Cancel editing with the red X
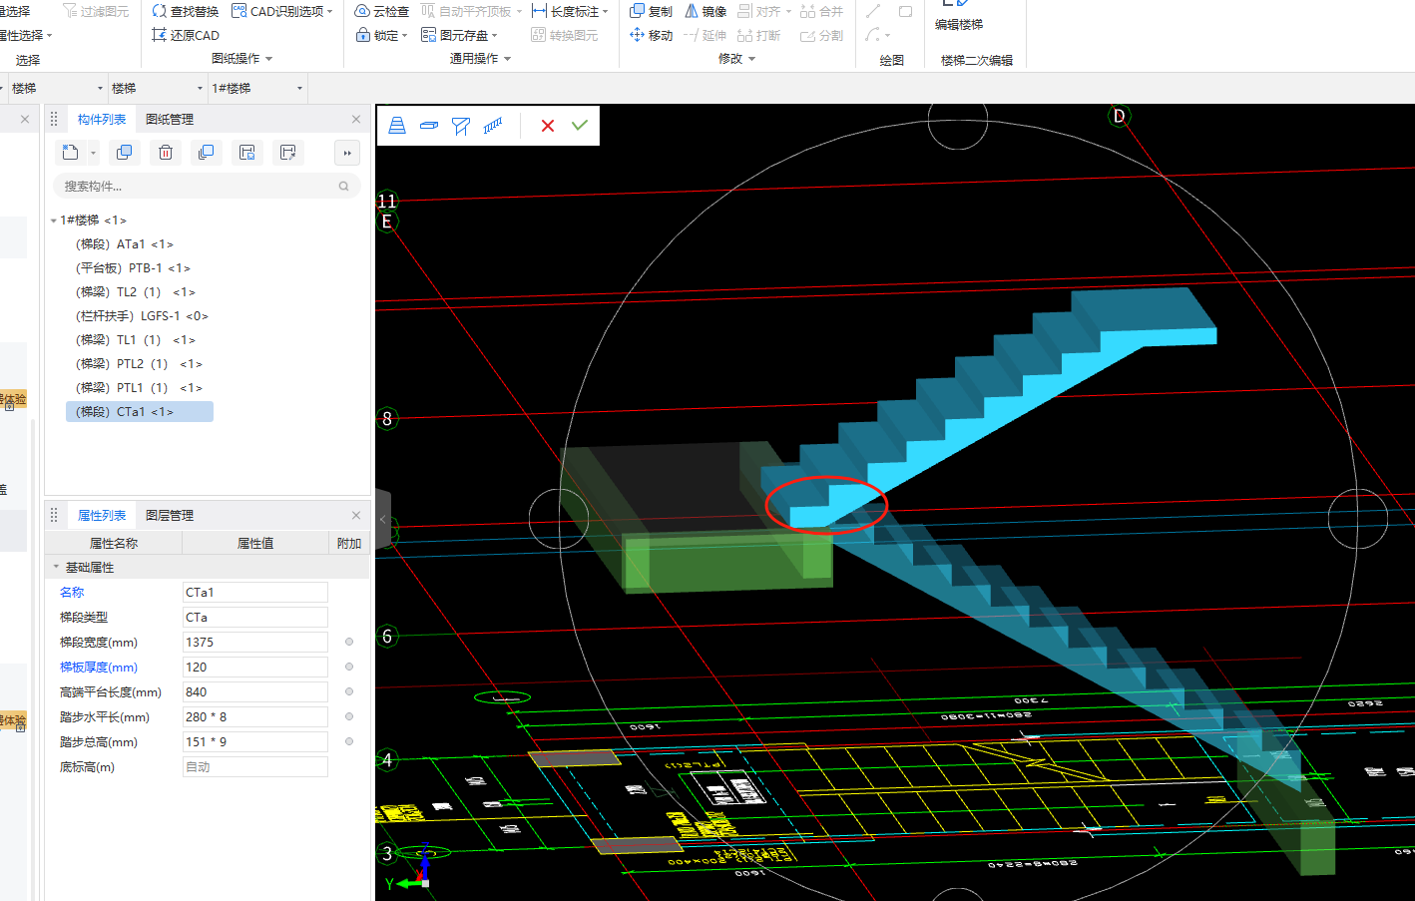Image resolution: width=1415 pixels, height=901 pixels. click(x=548, y=126)
